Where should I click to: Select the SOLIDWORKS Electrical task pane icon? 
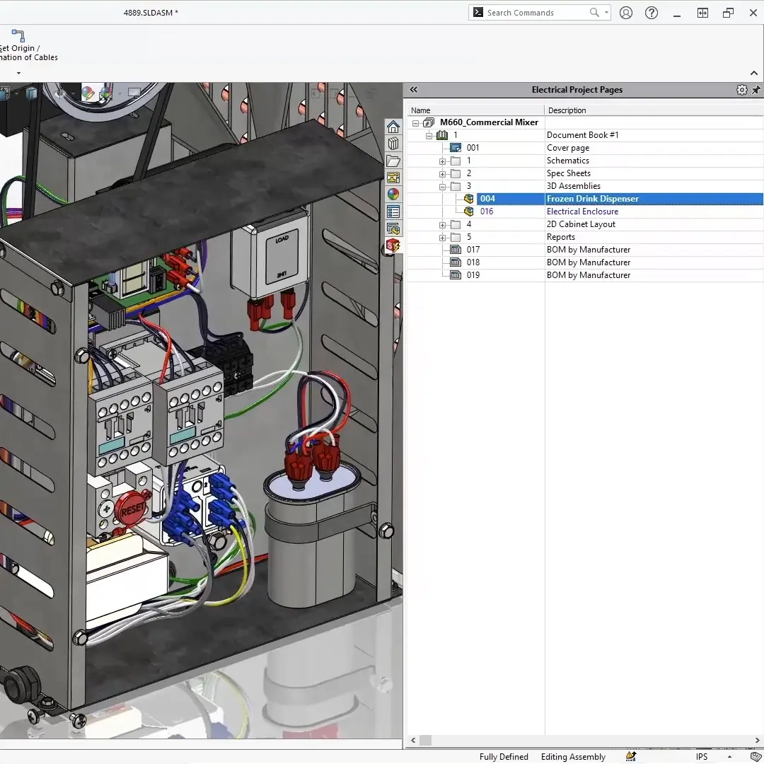(393, 245)
